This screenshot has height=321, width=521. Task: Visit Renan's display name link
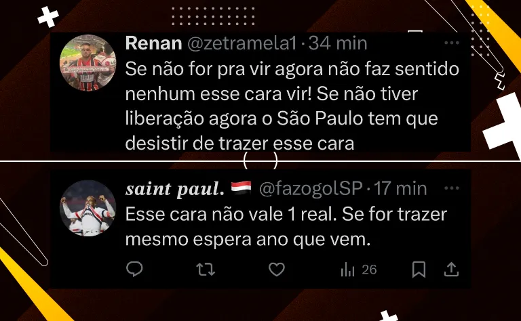tap(153, 43)
